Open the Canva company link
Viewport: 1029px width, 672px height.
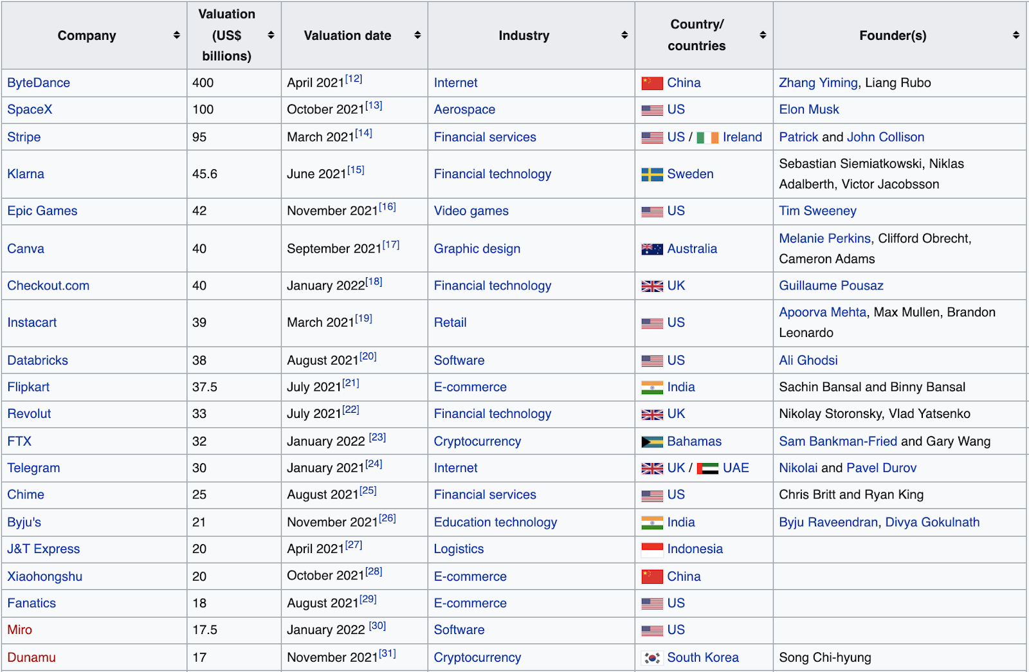[x=26, y=248]
